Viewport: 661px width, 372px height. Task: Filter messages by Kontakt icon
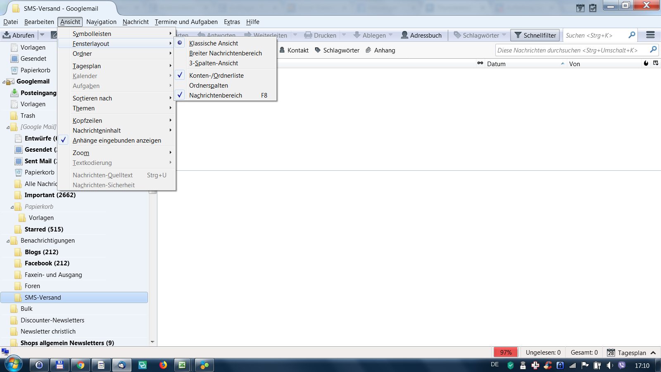click(x=282, y=50)
